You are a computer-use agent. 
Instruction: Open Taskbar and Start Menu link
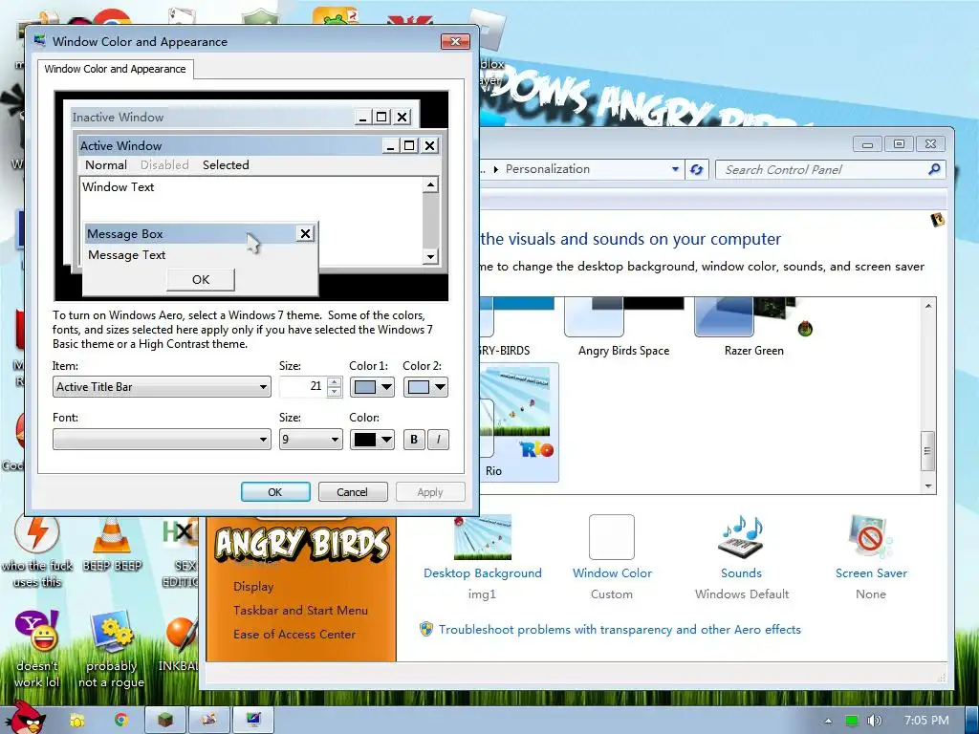pyautogui.click(x=300, y=611)
